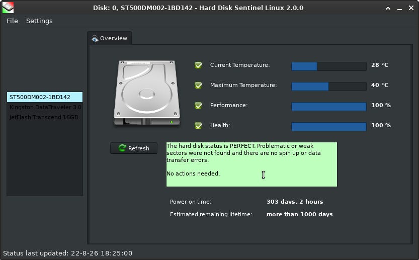
Task: Click the Hard Disk Sentinel title bar icon
Action: click(x=8, y=8)
